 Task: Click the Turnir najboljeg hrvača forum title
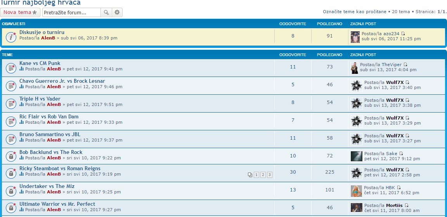point(41,3)
